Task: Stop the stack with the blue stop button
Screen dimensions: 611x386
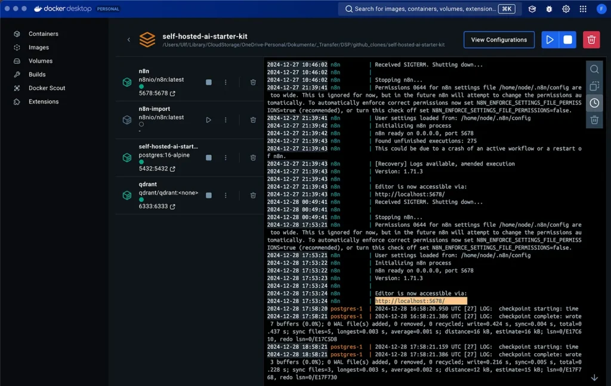Action: 568,40
